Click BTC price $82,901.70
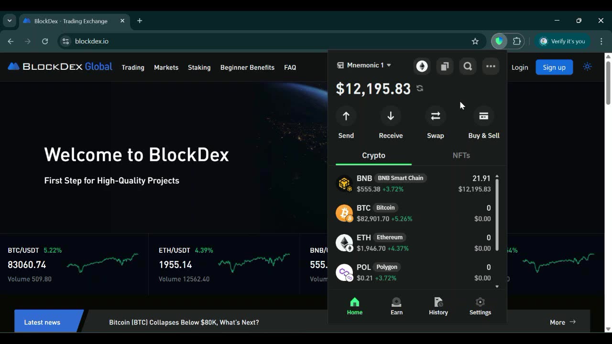 coord(373,219)
